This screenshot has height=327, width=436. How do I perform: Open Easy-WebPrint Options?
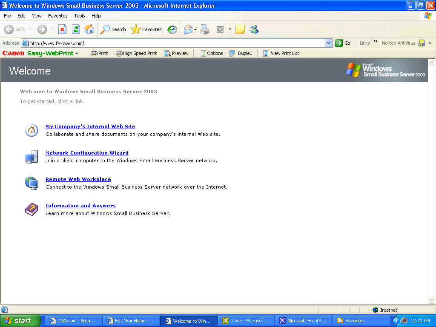point(212,53)
